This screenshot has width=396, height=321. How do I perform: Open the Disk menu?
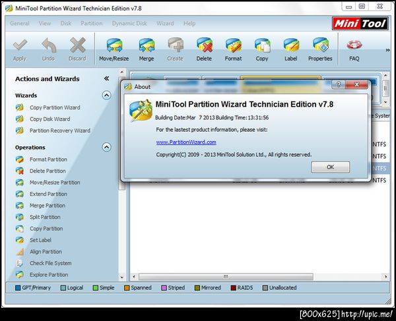click(65, 24)
